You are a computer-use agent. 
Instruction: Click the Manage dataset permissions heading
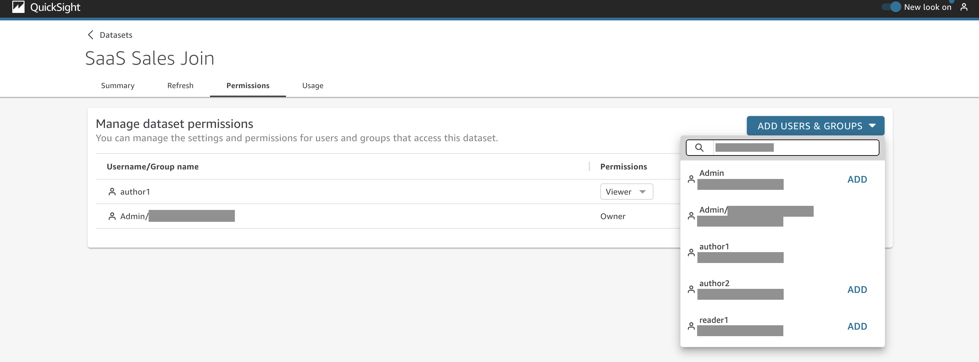175,124
